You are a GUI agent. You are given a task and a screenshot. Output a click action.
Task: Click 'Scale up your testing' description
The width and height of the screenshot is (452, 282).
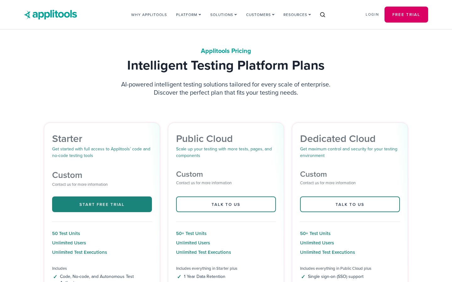click(224, 152)
